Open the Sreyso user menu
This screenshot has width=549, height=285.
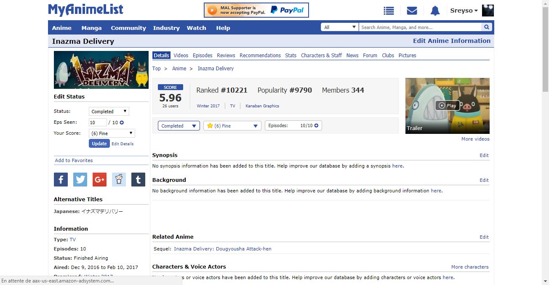click(x=464, y=11)
